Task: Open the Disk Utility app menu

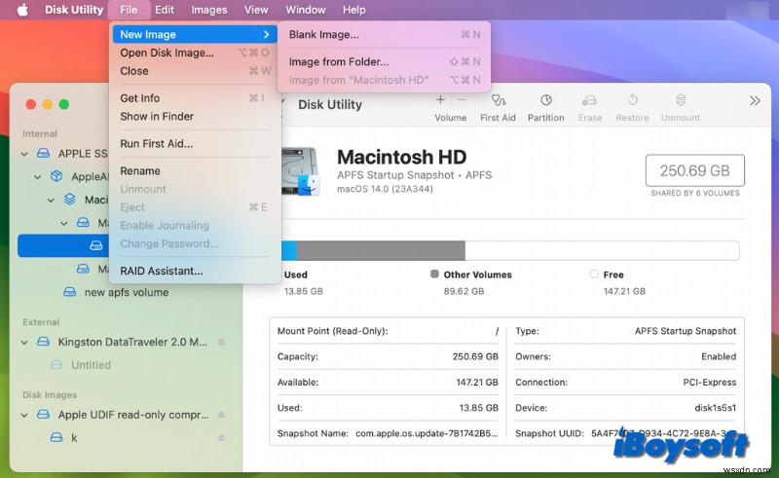Action: pos(74,10)
